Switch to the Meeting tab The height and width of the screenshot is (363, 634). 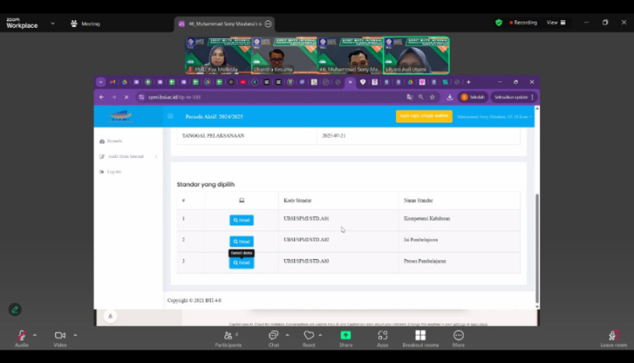pos(85,24)
